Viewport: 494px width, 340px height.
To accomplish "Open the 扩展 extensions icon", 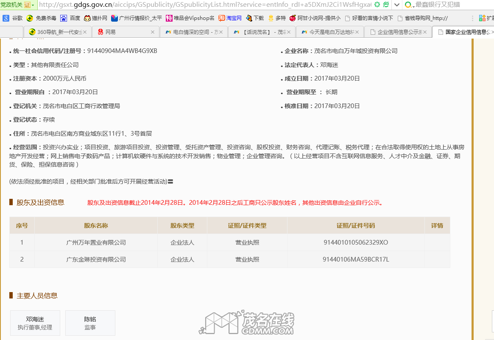I will tap(482, 18).
